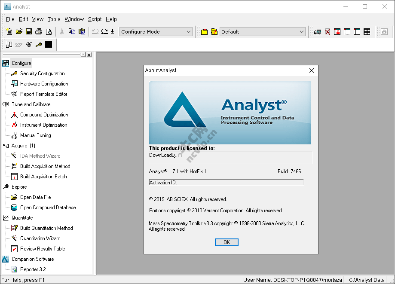Click the Report Template Editor toolbar icon
395x284 pixels.
click(29, 45)
